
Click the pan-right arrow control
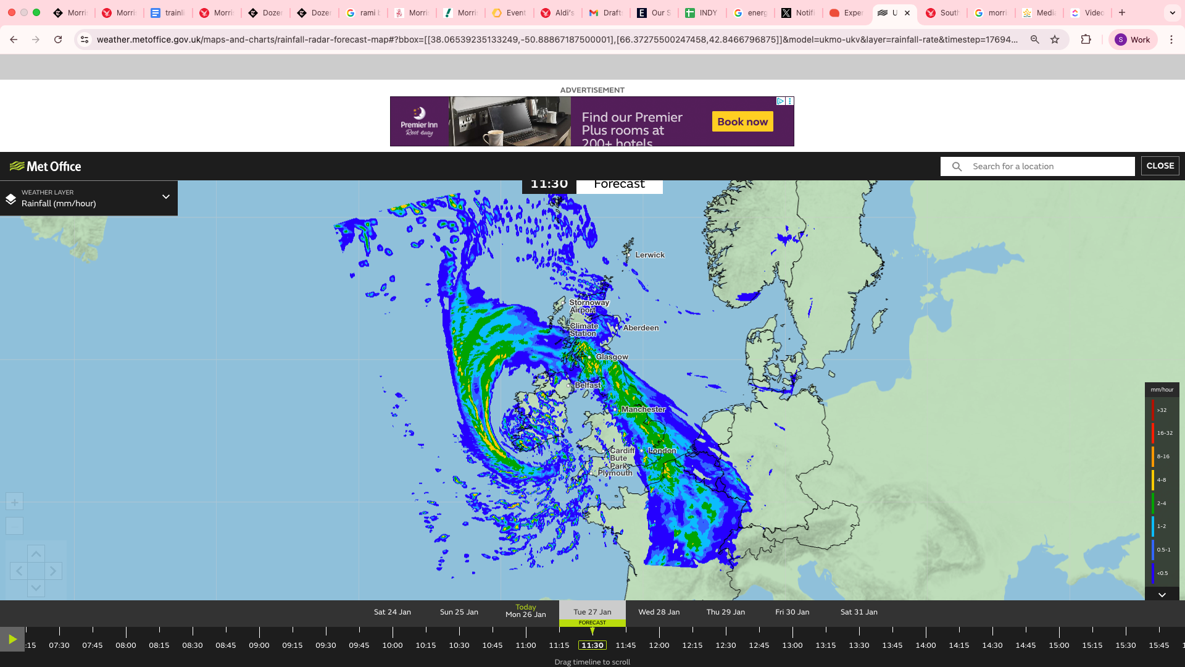(54, 571)
